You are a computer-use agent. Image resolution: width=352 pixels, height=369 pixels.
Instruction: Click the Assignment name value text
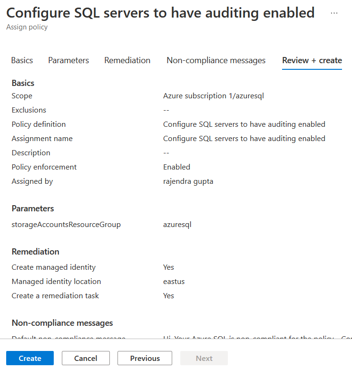244,139
